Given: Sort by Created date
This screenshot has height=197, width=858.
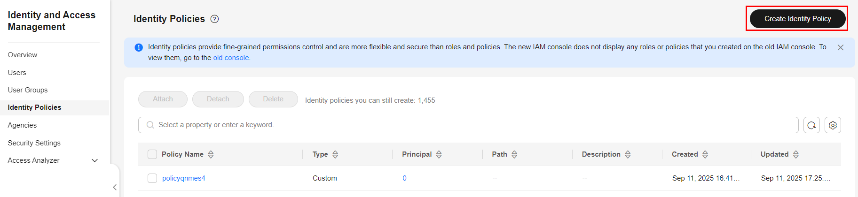Looking at the screenshot, I should 705,154.
